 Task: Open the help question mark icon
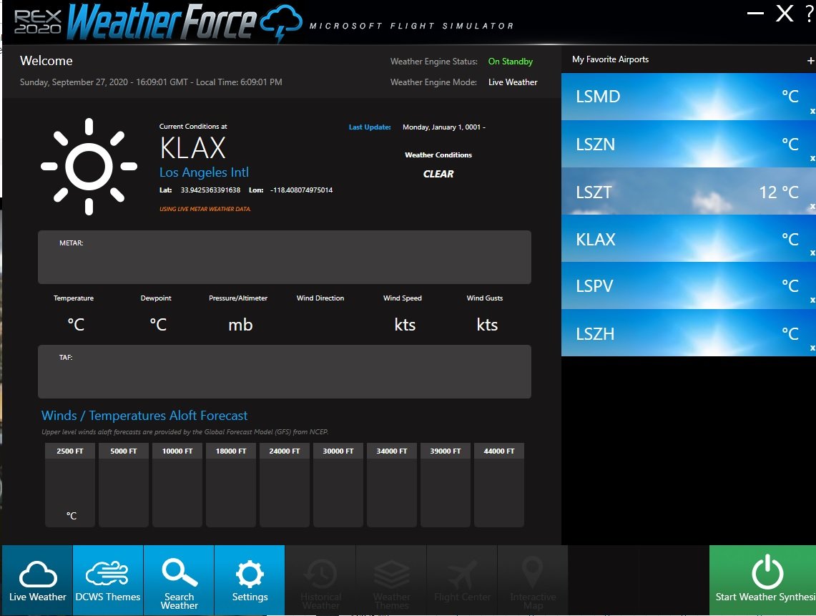pos(810,14)
